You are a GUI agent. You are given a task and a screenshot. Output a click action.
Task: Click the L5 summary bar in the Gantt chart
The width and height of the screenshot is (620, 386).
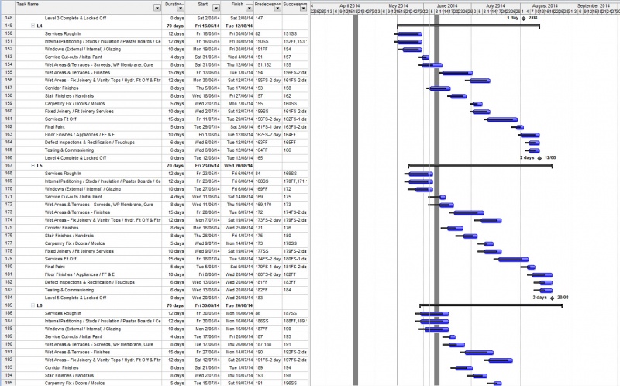(480, 165)
